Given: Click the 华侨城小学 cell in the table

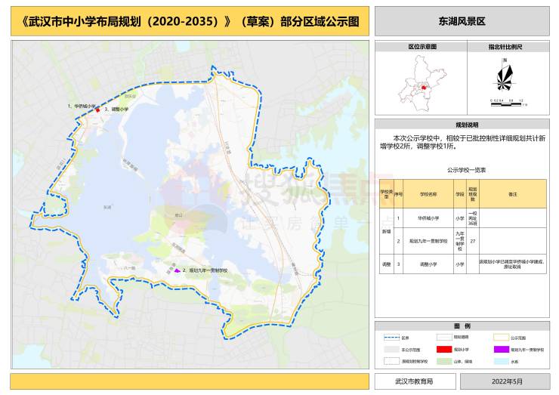Looking at the screenshot, I should [428, 218].
